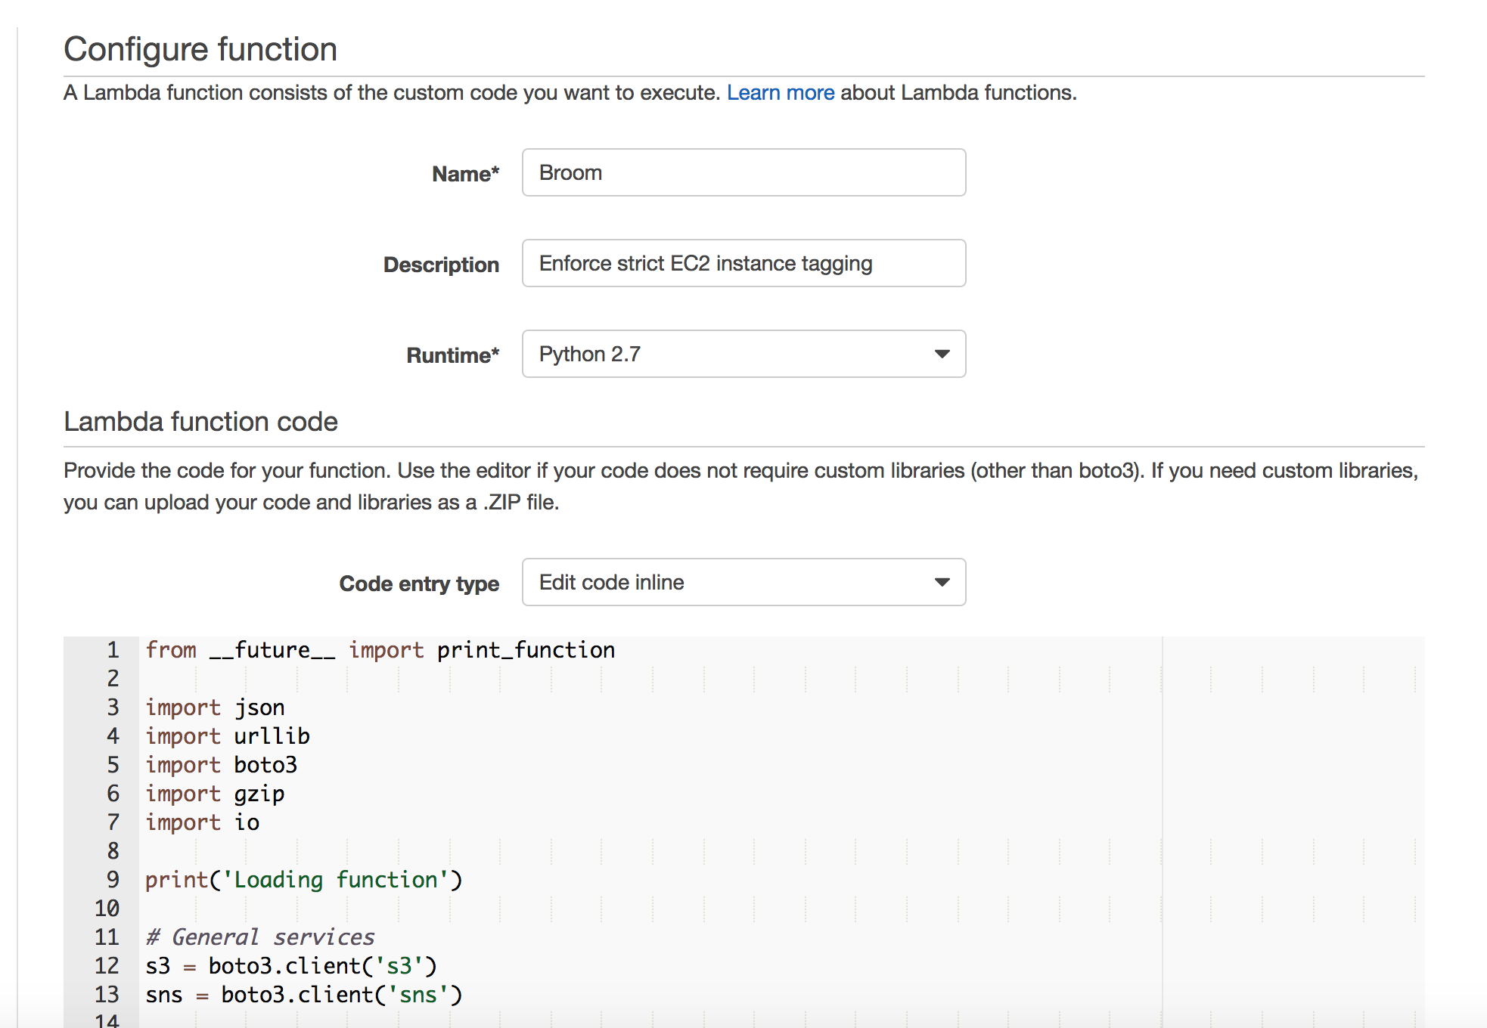The image size is (1487, 1028).
Task: Click the print('Loading function') line
Action: (303, 879)
